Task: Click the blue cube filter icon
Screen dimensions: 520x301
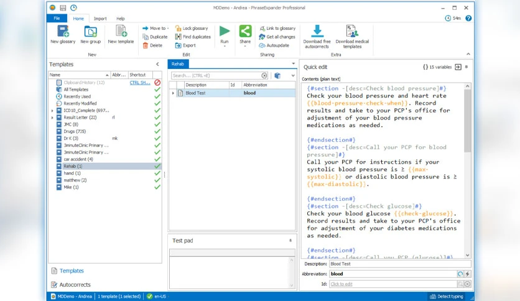Action: coord(277,76)
